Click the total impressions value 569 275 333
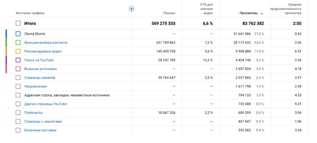The width and height of the screenshot is (317, 143). click(163, 23)
